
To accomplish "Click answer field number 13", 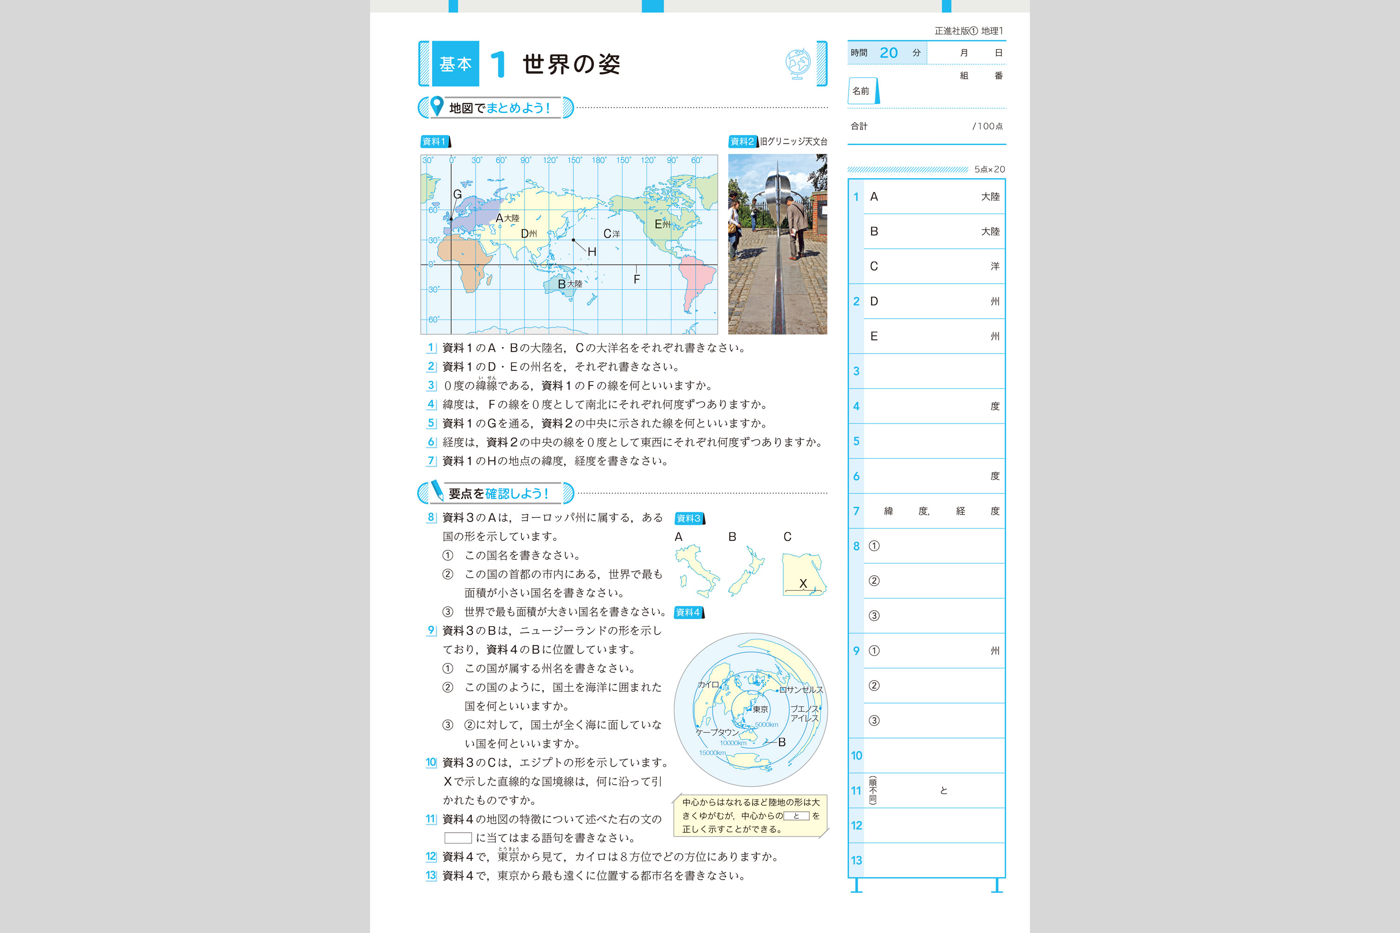I will click(934, 860).
